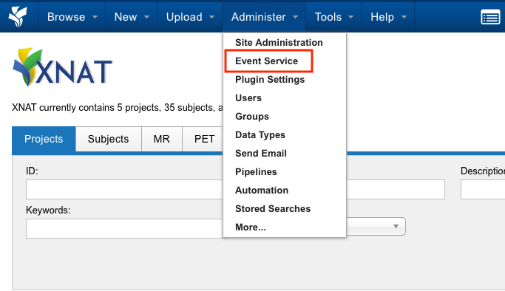This screenshot has height=291, width=505.
Task: Expand the Upload menu
Action: click(190, 17)
